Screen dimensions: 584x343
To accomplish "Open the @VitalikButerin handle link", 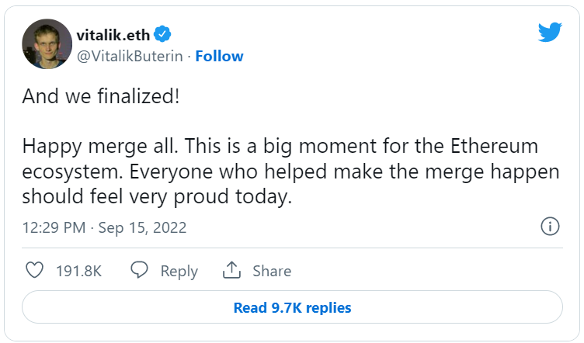I will (x=130, y=56).
